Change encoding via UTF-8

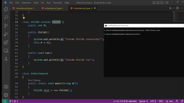153,101
